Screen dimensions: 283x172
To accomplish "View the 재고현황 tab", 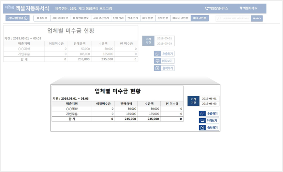I will tap(148, 18).
